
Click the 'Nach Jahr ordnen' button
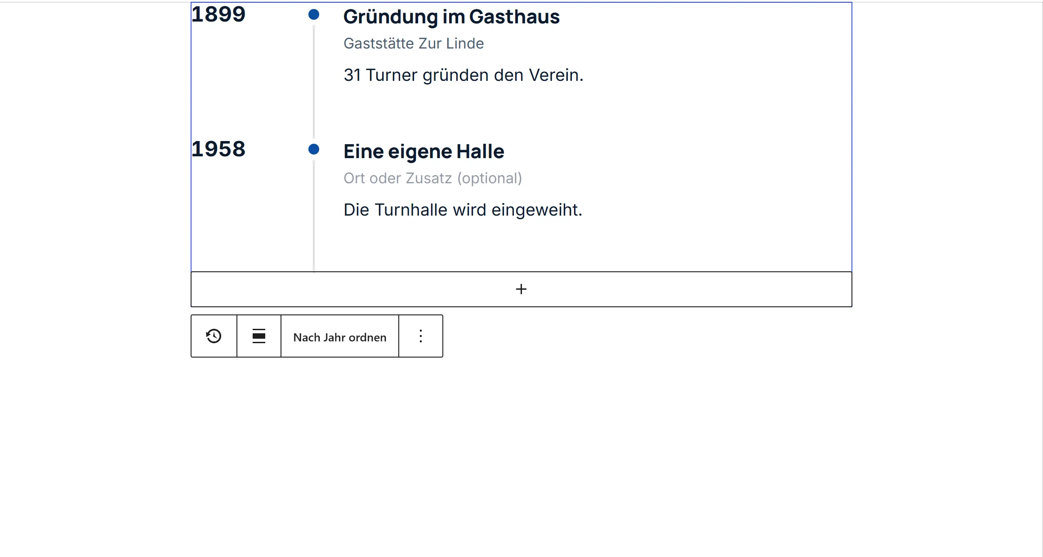[340, 337]
